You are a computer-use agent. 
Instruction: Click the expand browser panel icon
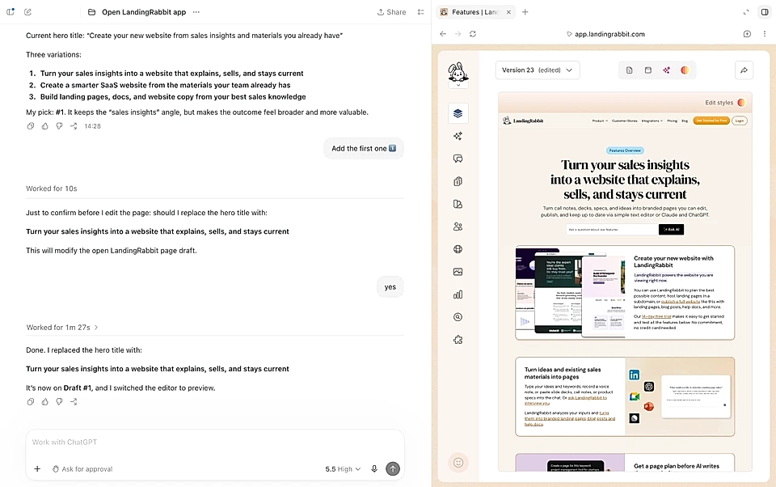(746, 12)
